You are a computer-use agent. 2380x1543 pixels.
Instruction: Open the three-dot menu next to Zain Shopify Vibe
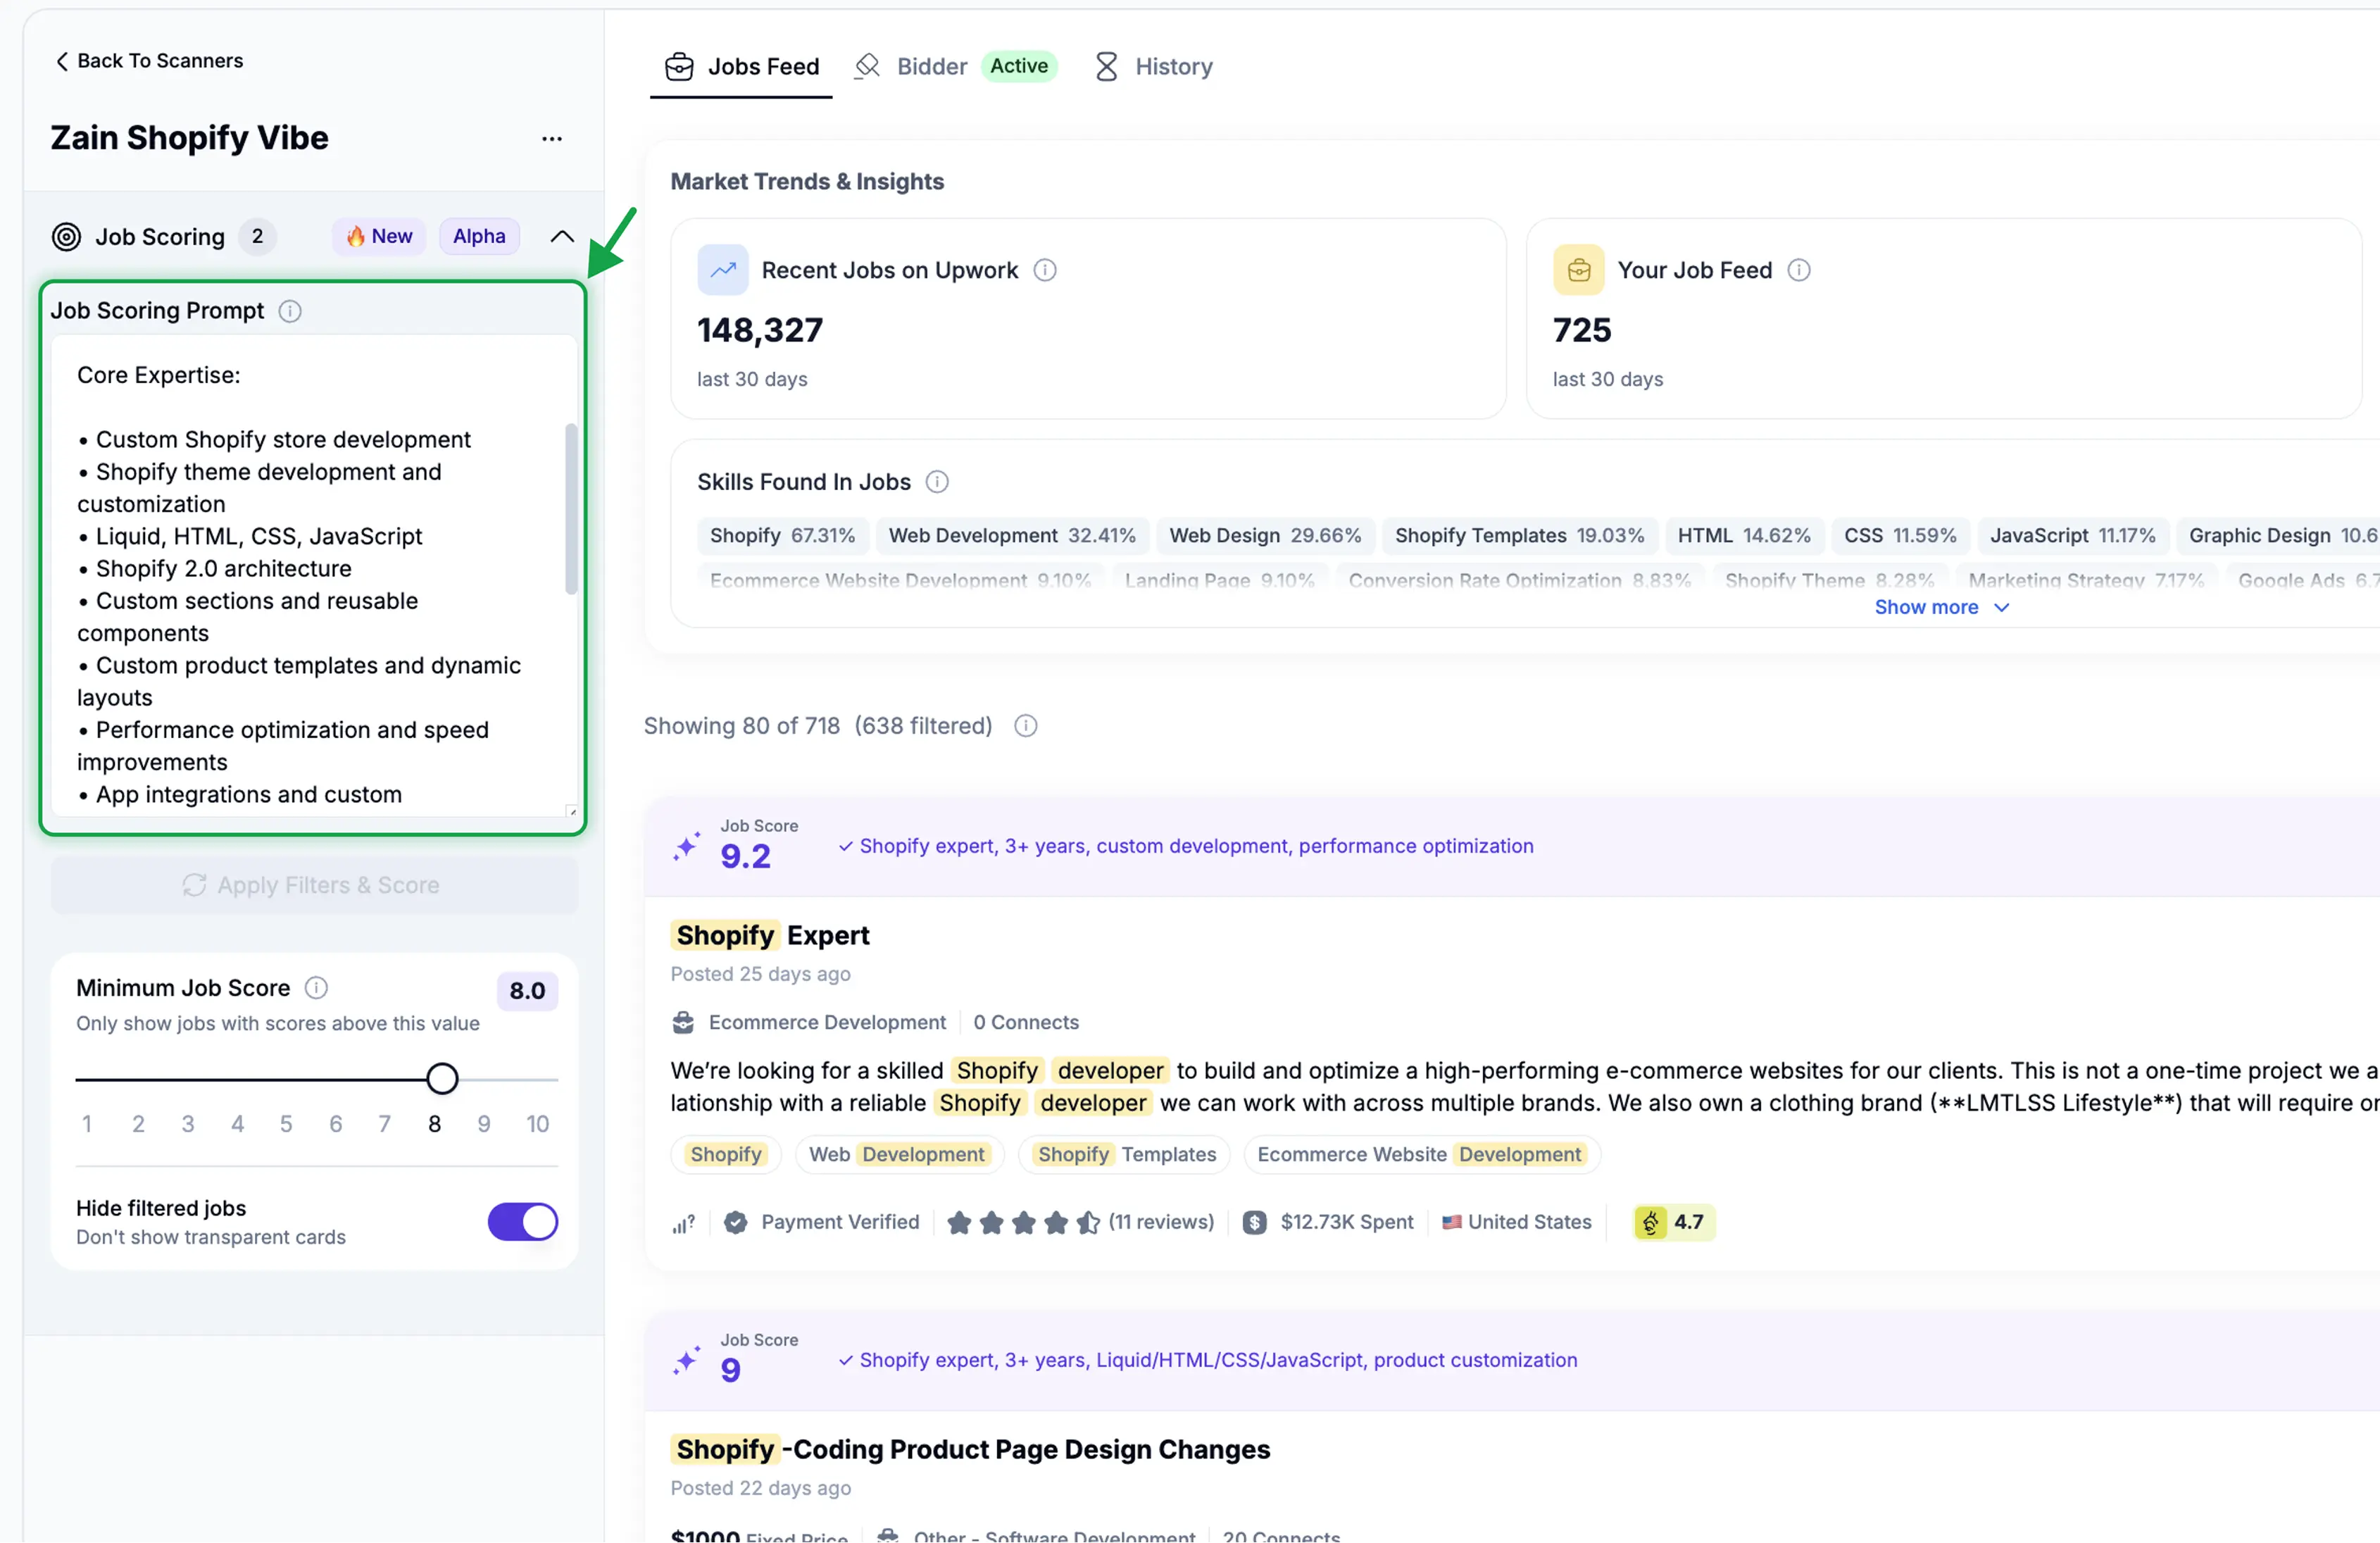coord(552,139)
